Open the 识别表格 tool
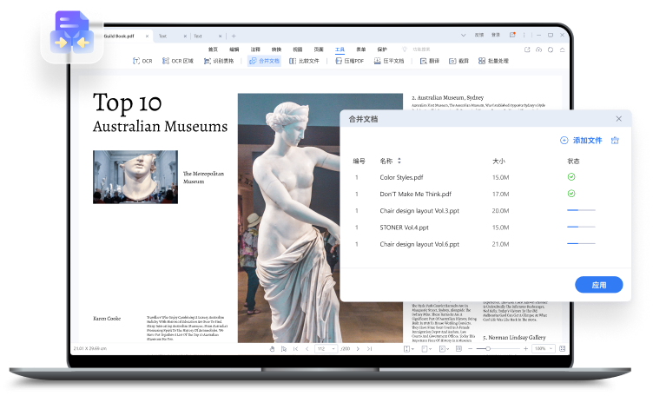This screenshot has width=653, height=396. tap(219, 62)
